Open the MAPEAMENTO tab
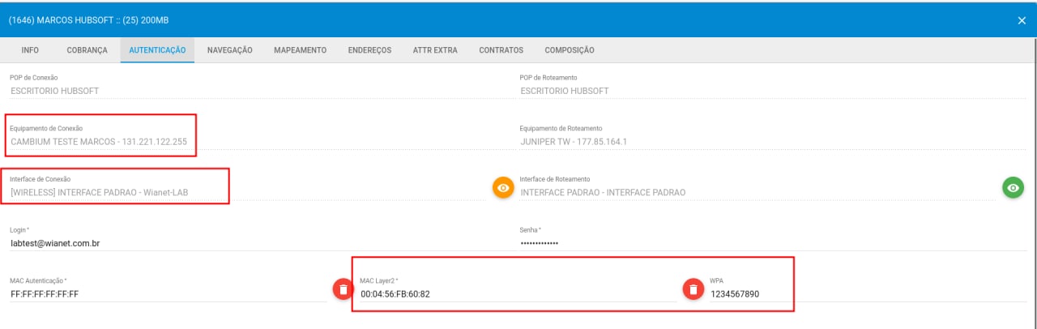 click(301, 50)
